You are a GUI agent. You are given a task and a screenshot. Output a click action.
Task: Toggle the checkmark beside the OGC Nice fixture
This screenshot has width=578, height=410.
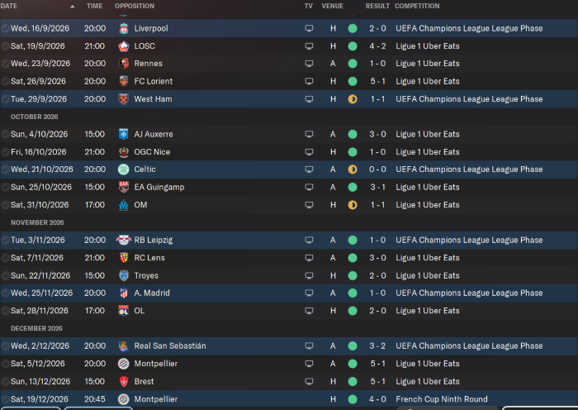click(x=5, y=152)
